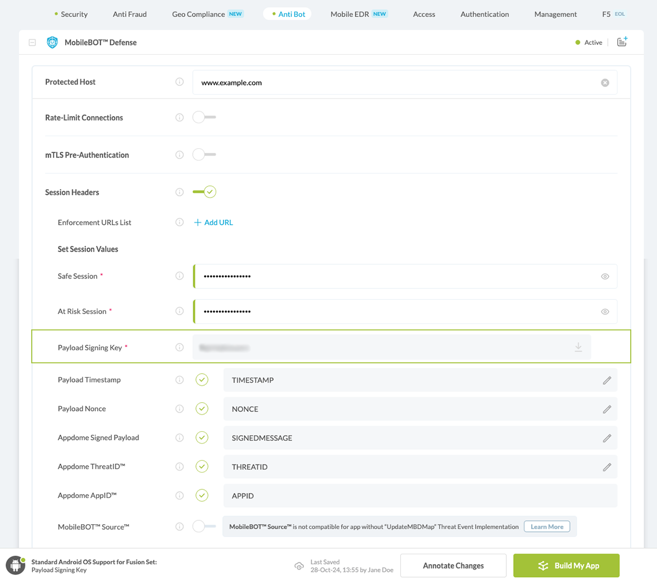The height and width of the screenshot is (580, 657).
Task: Click the Protected Host input field
Action: (394, 83)
